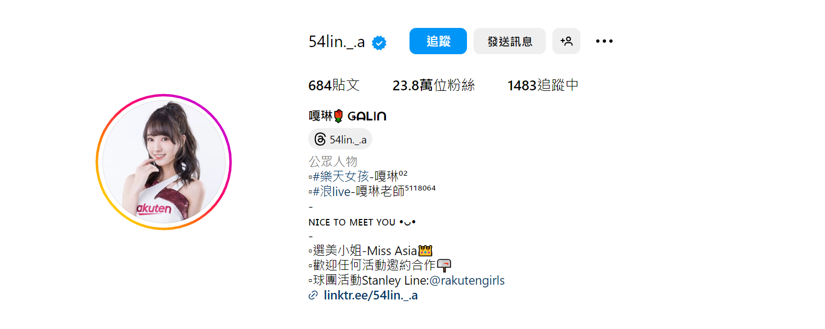This screenshot has width=825, height=329.
Task: Follow the account with the blue 追蹤 button
Action: point(438,41)
